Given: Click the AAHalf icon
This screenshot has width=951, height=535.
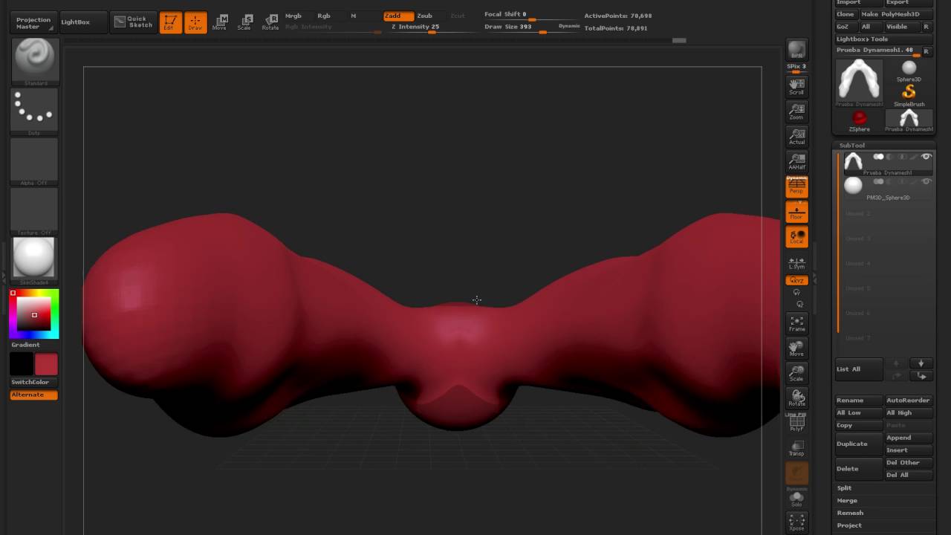Looking at the screenshot, I should (x=796, y=161).
